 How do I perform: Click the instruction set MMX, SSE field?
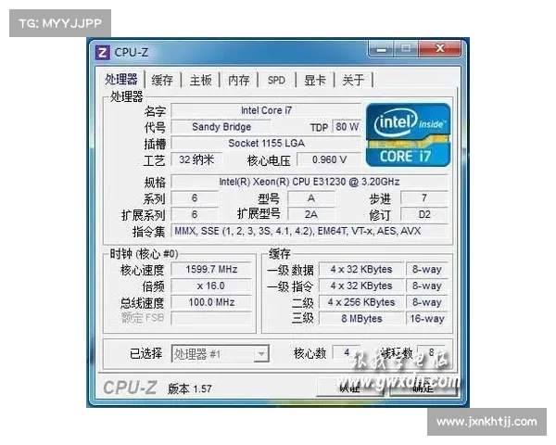point(310,231)
